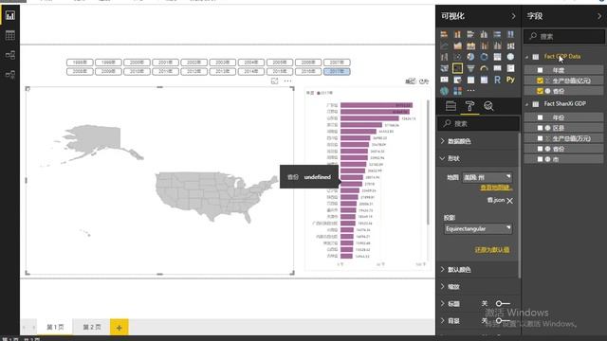Open map visual's More options ellipsis
This screenshot has height=341, width=607.
tap(287, 81)
